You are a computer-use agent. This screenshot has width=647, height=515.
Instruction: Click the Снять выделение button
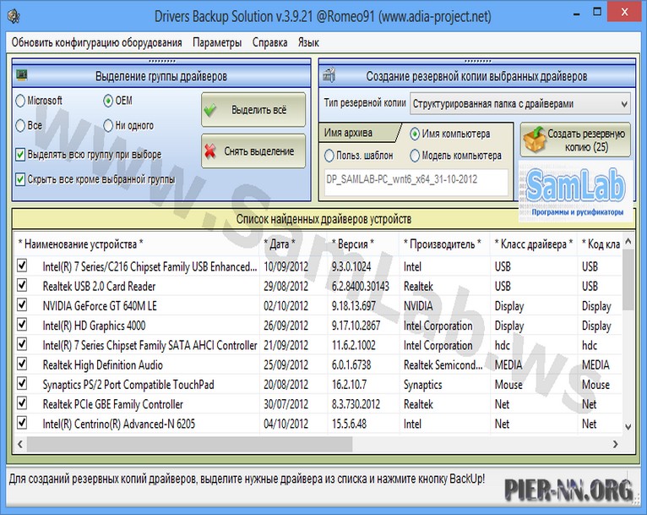pos(253,151)
